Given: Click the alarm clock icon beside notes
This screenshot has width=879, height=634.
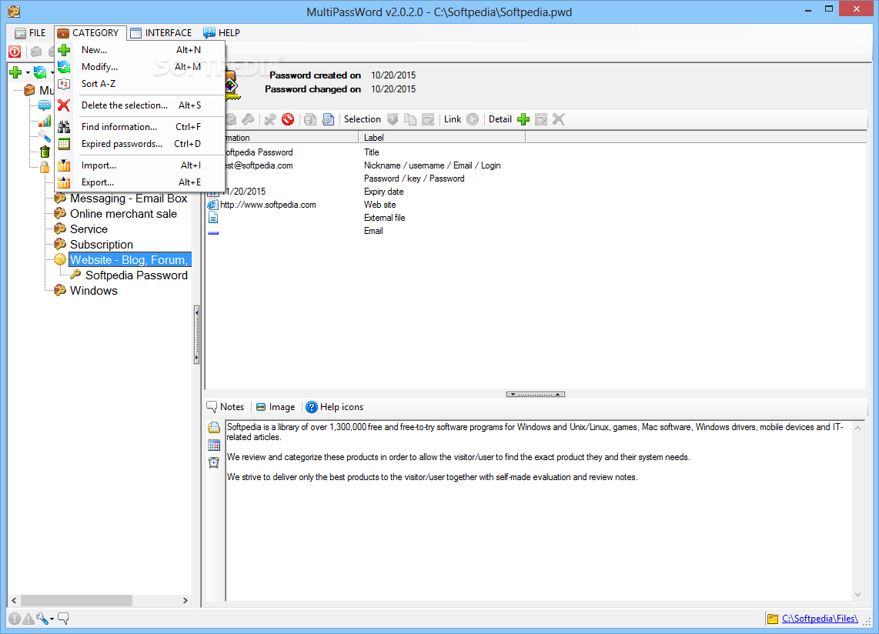Looking at the screenshot, I should click(213, 462).
